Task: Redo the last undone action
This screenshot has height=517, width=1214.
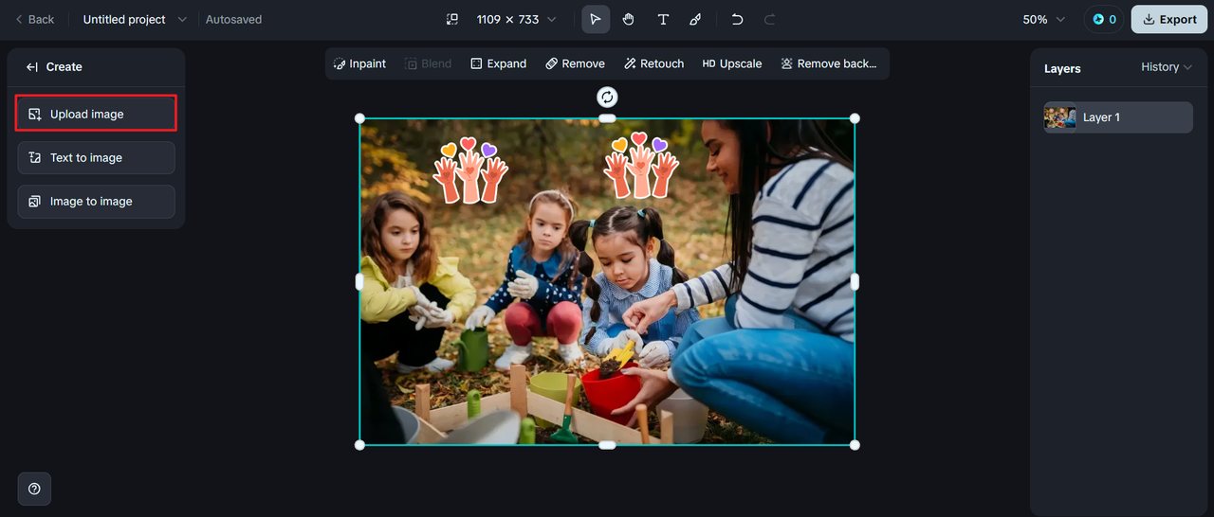Action: (x=769, y=19)
